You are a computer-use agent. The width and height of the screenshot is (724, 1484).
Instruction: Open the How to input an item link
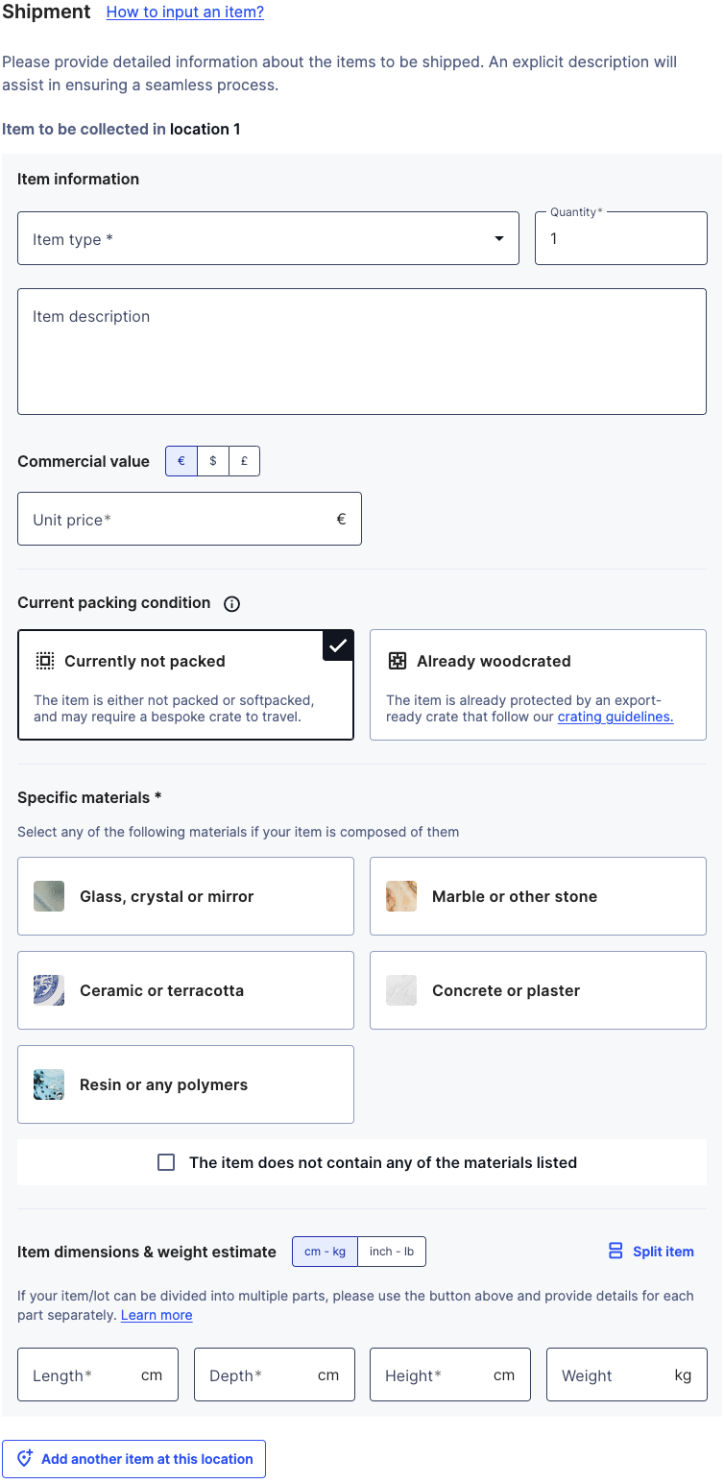(185, 12)
